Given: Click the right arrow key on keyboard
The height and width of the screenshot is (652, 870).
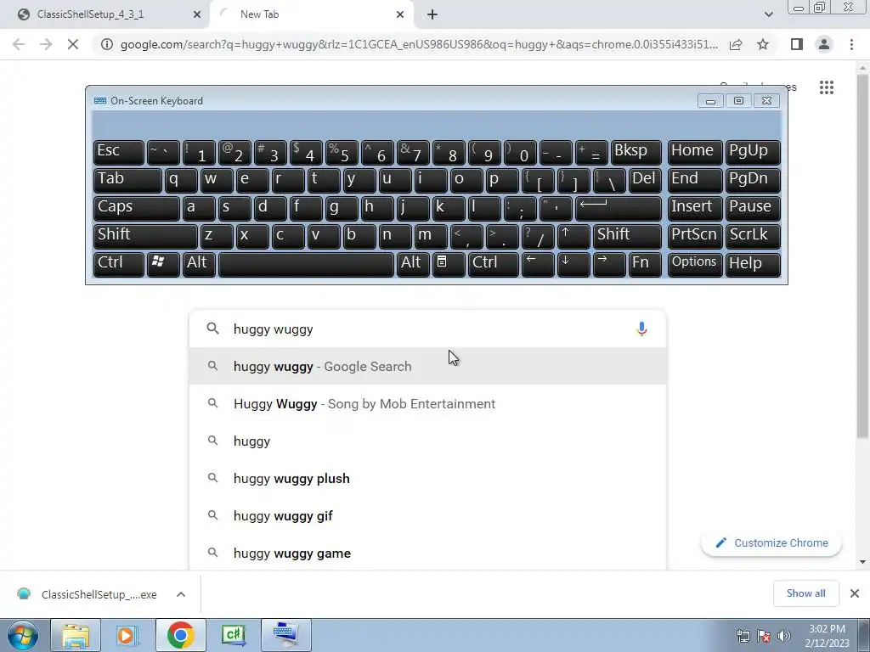Looking at the screenshot, I should 608,263.
